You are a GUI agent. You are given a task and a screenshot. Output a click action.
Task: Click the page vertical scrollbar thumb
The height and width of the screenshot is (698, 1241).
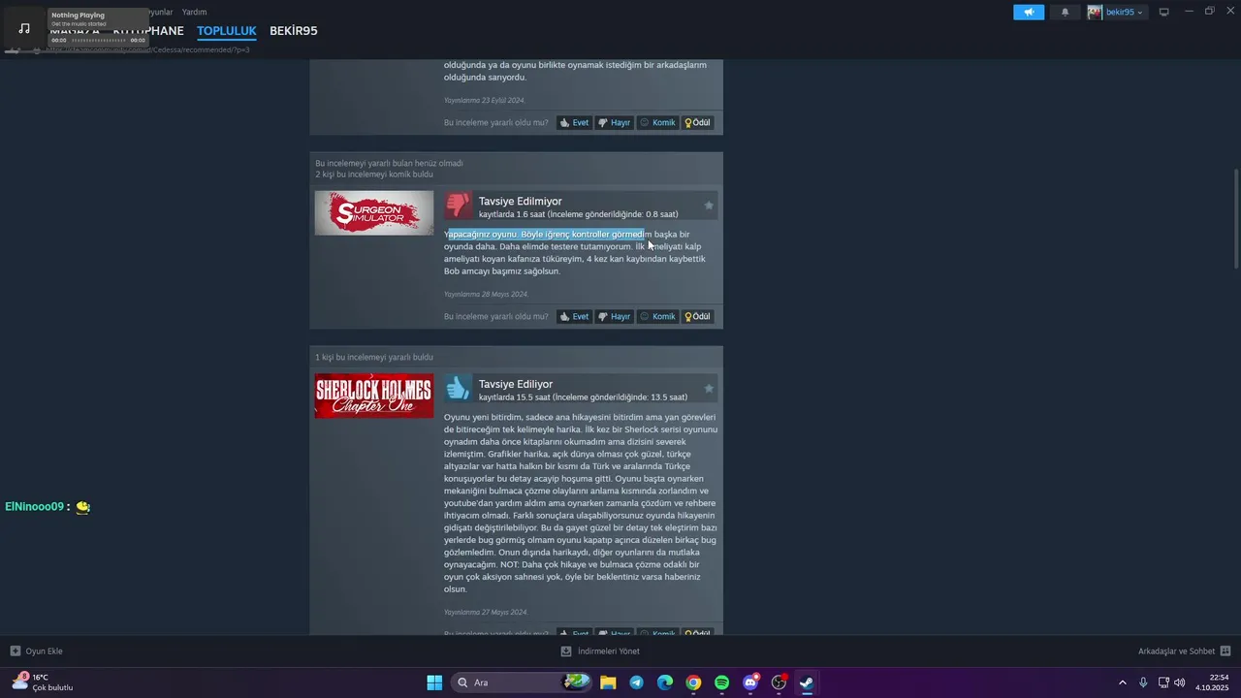click(1235, 219)
